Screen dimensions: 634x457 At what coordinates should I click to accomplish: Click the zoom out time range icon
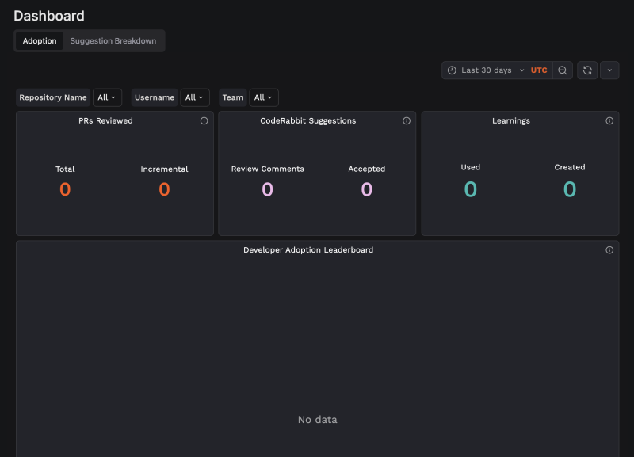tap(562, 70)
